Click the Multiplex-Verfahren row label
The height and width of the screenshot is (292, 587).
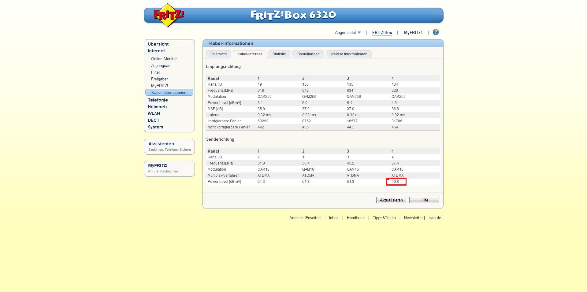pyautogui.click(x=224, y=176)
